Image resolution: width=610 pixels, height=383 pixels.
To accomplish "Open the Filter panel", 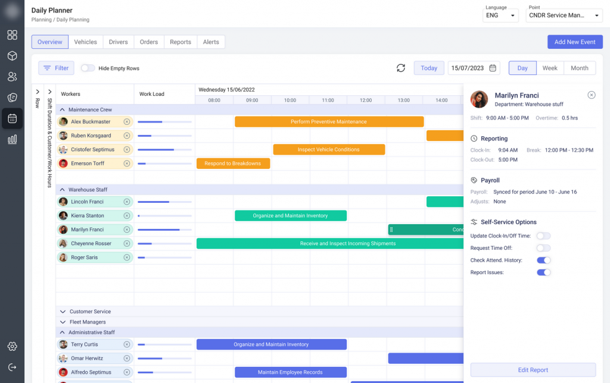I will [x=55, y=68].
